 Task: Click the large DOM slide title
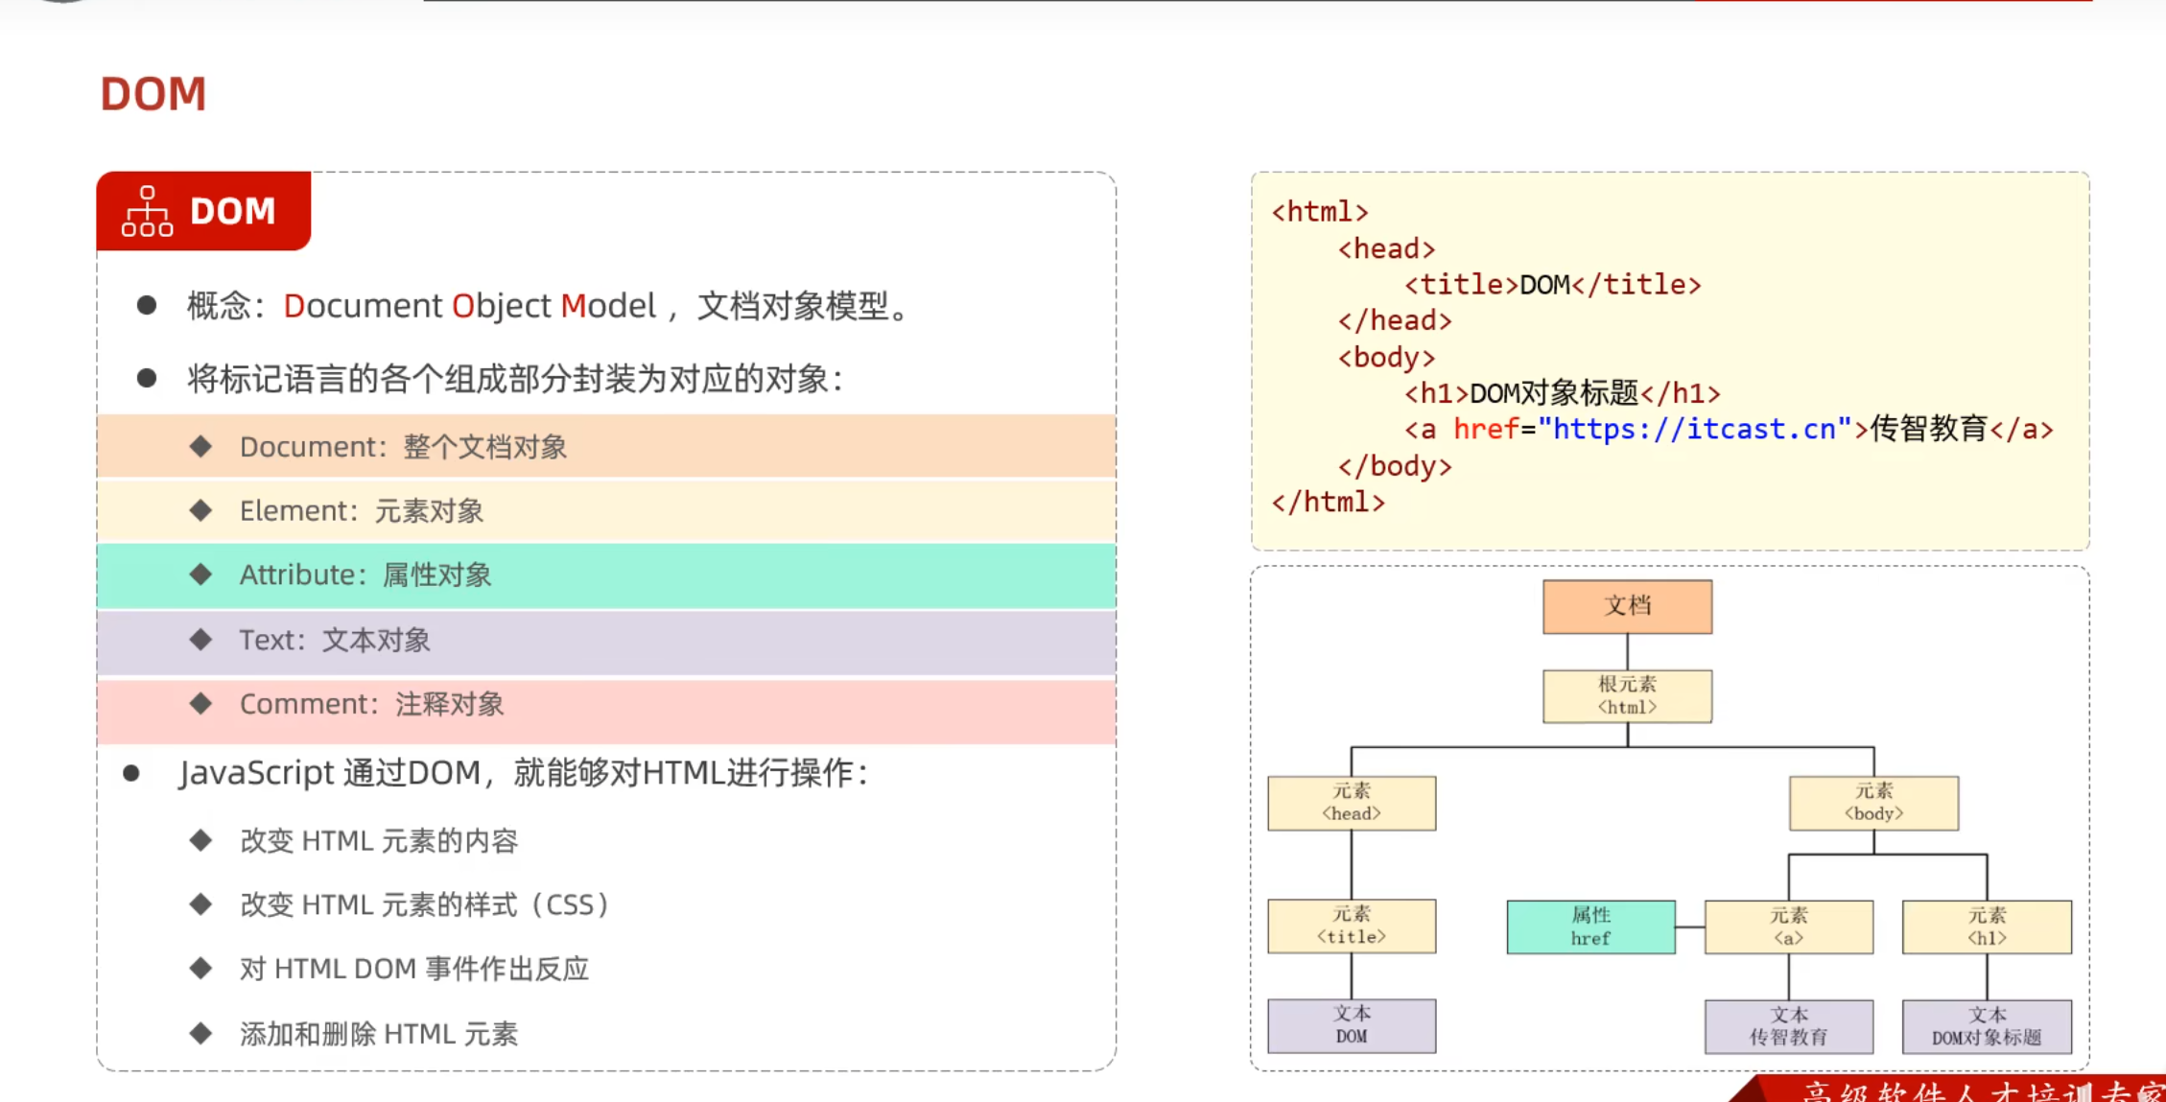pos(153,94)
